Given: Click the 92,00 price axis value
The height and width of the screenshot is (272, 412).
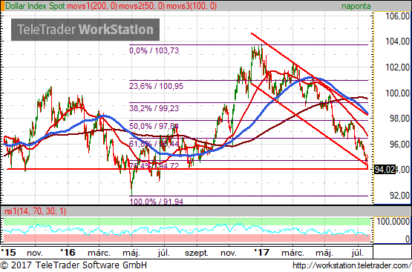Looking at the screenshot, I should coord(399,196).
